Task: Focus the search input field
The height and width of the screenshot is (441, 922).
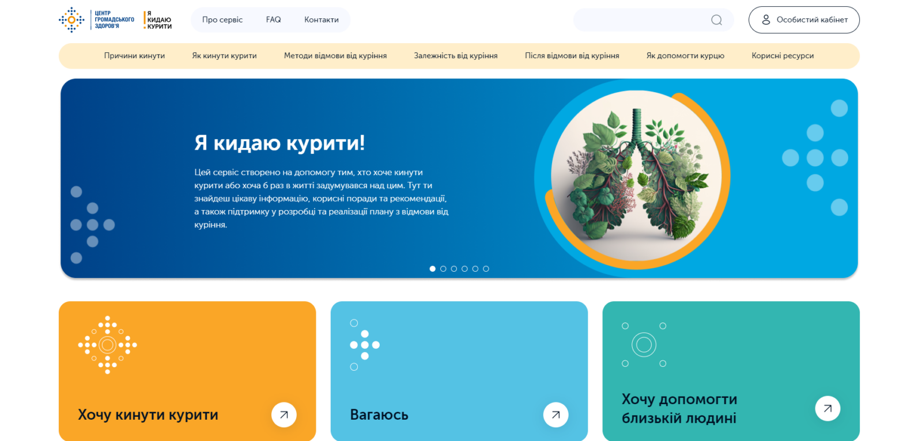Action: 640,20
